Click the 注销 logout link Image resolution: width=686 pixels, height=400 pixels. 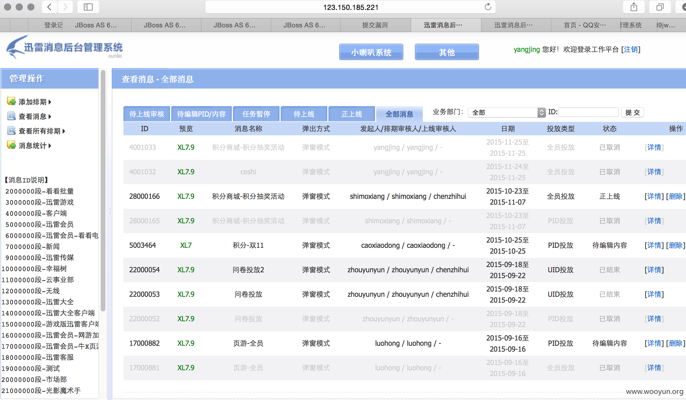pos(631,50)
